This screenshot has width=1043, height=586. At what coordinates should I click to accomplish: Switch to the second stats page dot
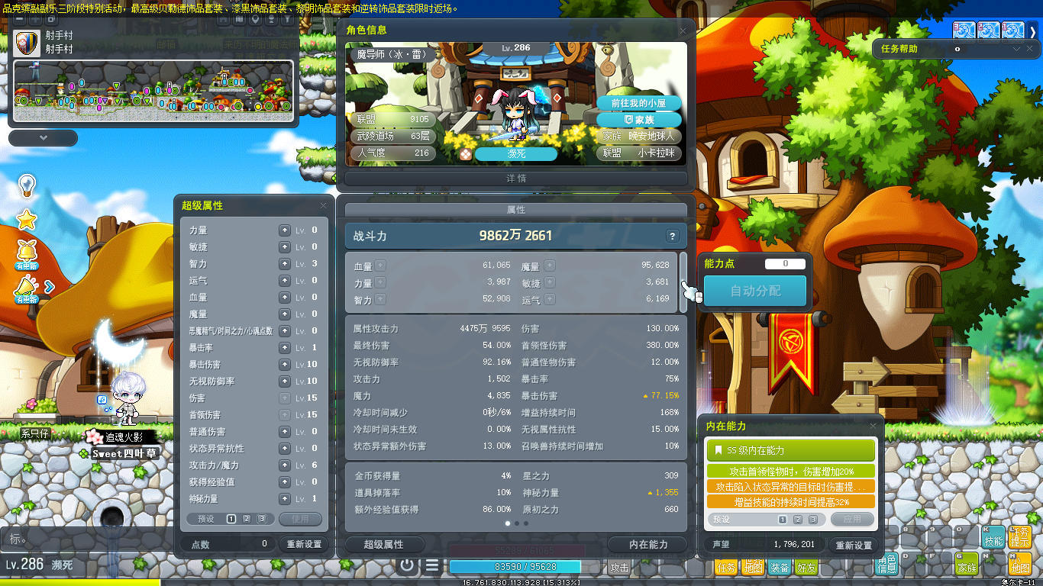(516, 523)
